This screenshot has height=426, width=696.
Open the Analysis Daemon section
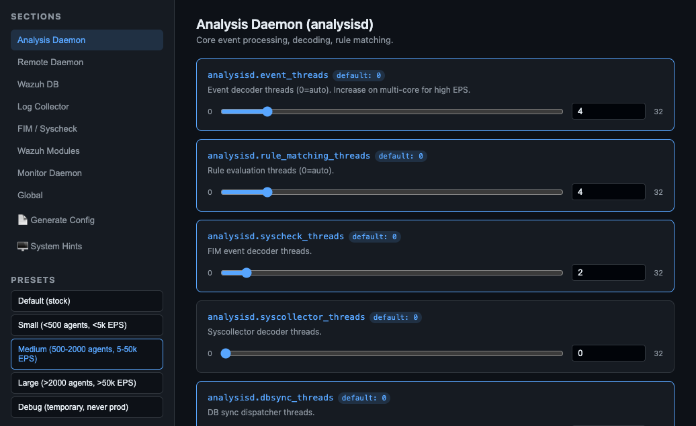coord(87,40)
